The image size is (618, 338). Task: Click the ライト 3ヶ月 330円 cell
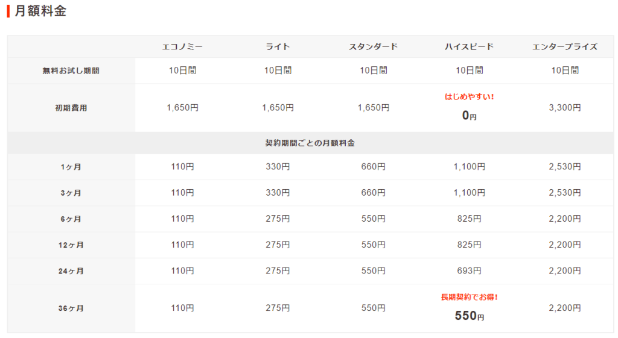coord(278,192)
